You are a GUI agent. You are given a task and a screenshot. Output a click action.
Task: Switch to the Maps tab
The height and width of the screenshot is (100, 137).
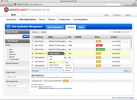(x=81, y=27)
